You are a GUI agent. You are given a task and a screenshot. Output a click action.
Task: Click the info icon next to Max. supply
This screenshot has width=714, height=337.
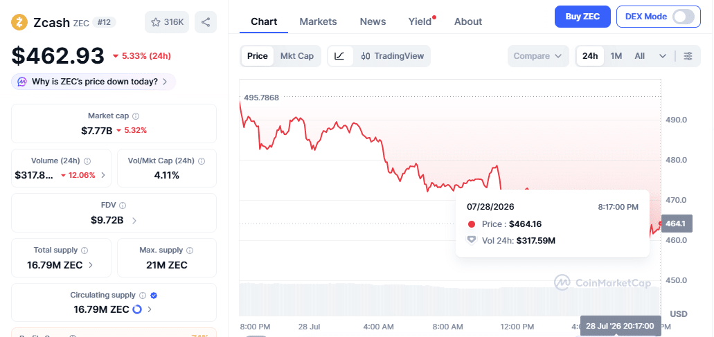tap(190, 250)
